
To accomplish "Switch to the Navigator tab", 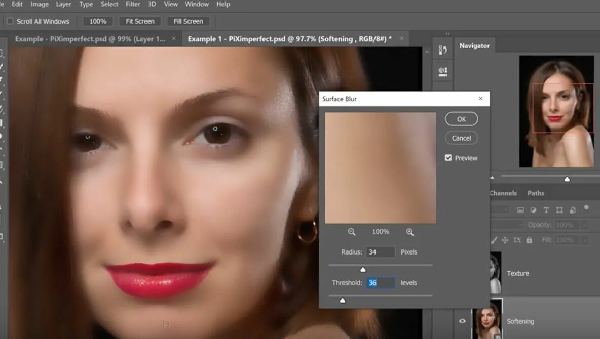I will pos(474,45).
